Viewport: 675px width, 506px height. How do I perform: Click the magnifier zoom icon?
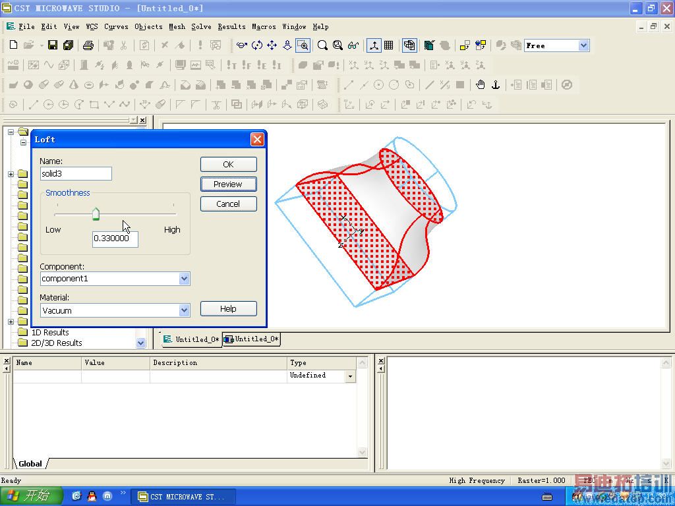click(x=322, y=45)
